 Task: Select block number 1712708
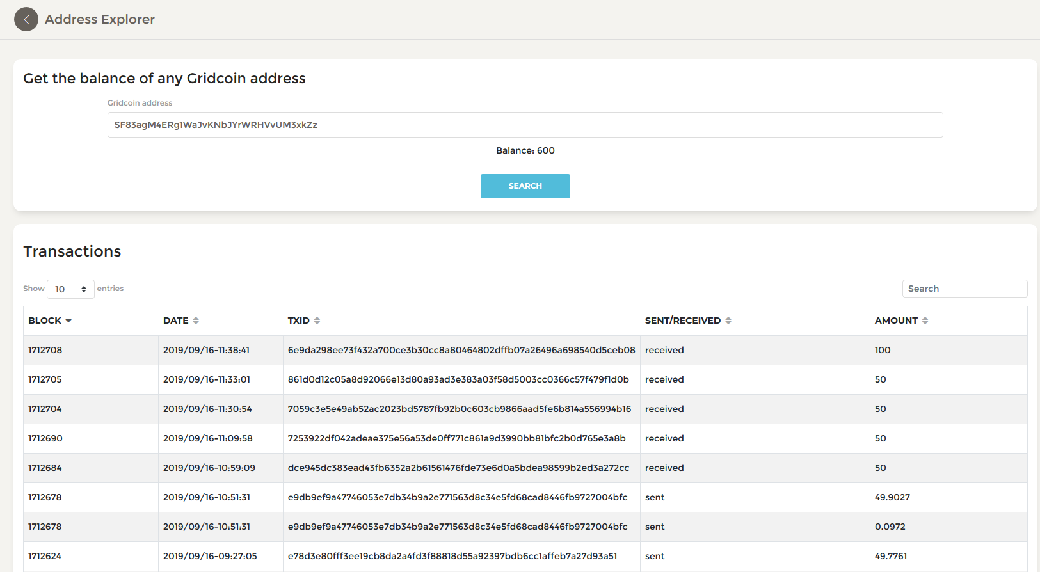45,350
